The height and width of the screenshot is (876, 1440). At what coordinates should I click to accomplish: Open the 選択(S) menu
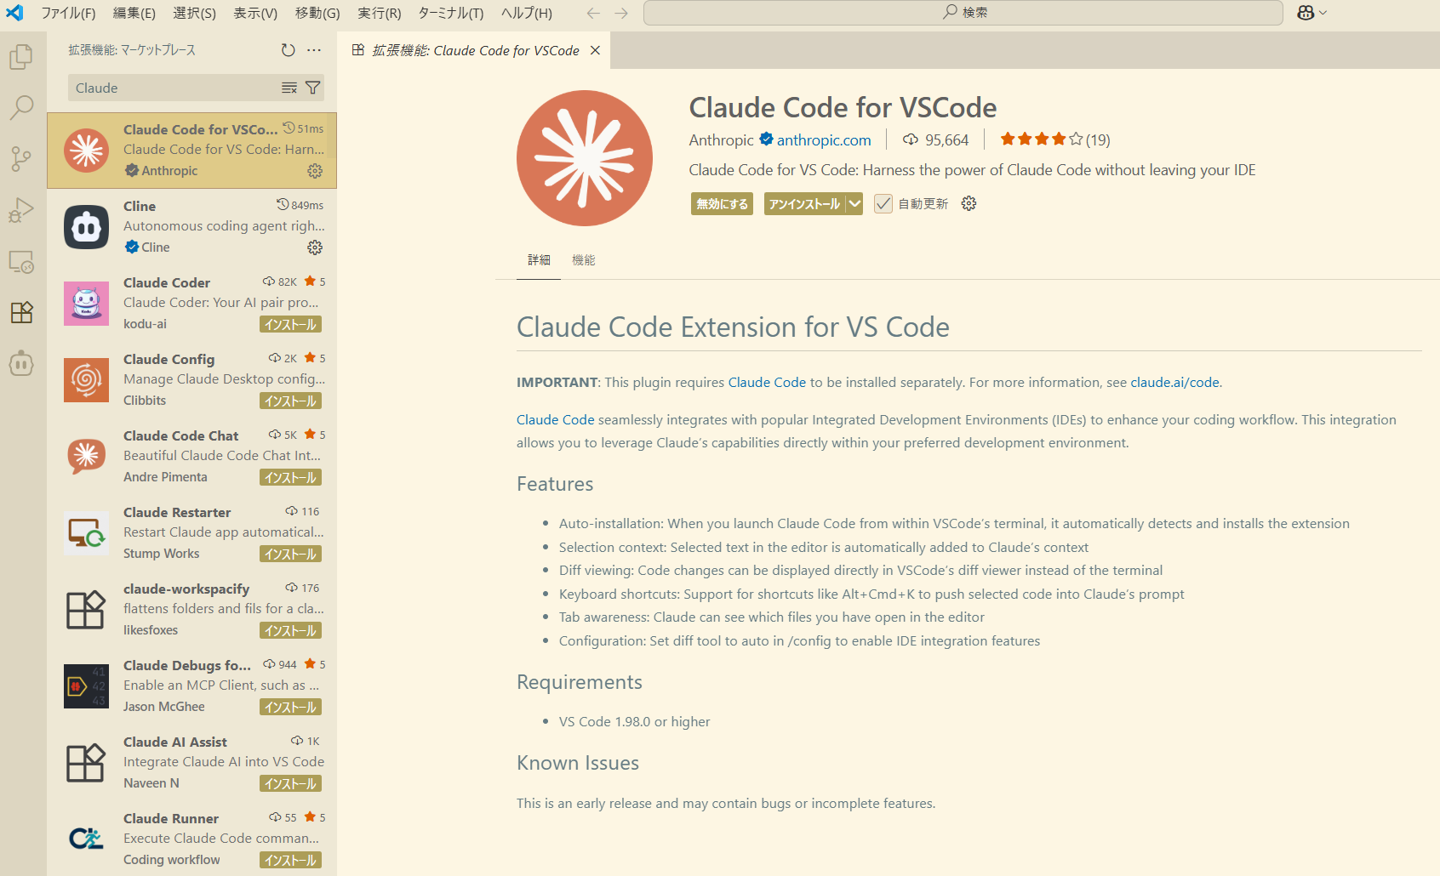click(x=194, y=13)
